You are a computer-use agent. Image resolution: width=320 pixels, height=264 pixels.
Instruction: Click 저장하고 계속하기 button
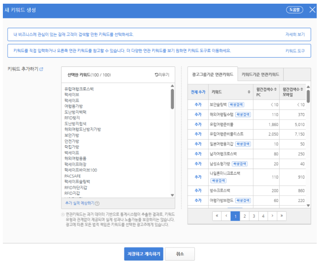144,254
